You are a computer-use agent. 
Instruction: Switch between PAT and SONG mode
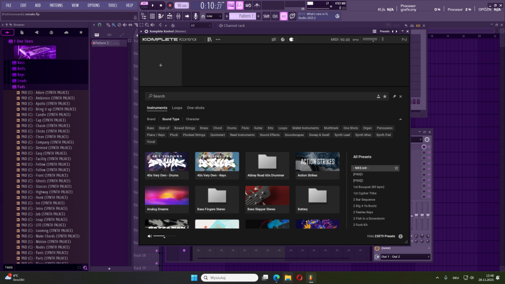tap(144, 5)
